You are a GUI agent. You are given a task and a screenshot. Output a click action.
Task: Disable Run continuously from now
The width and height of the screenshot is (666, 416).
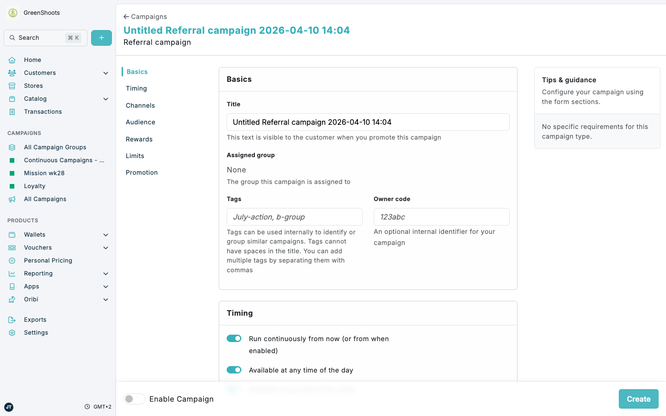(234, 338)
